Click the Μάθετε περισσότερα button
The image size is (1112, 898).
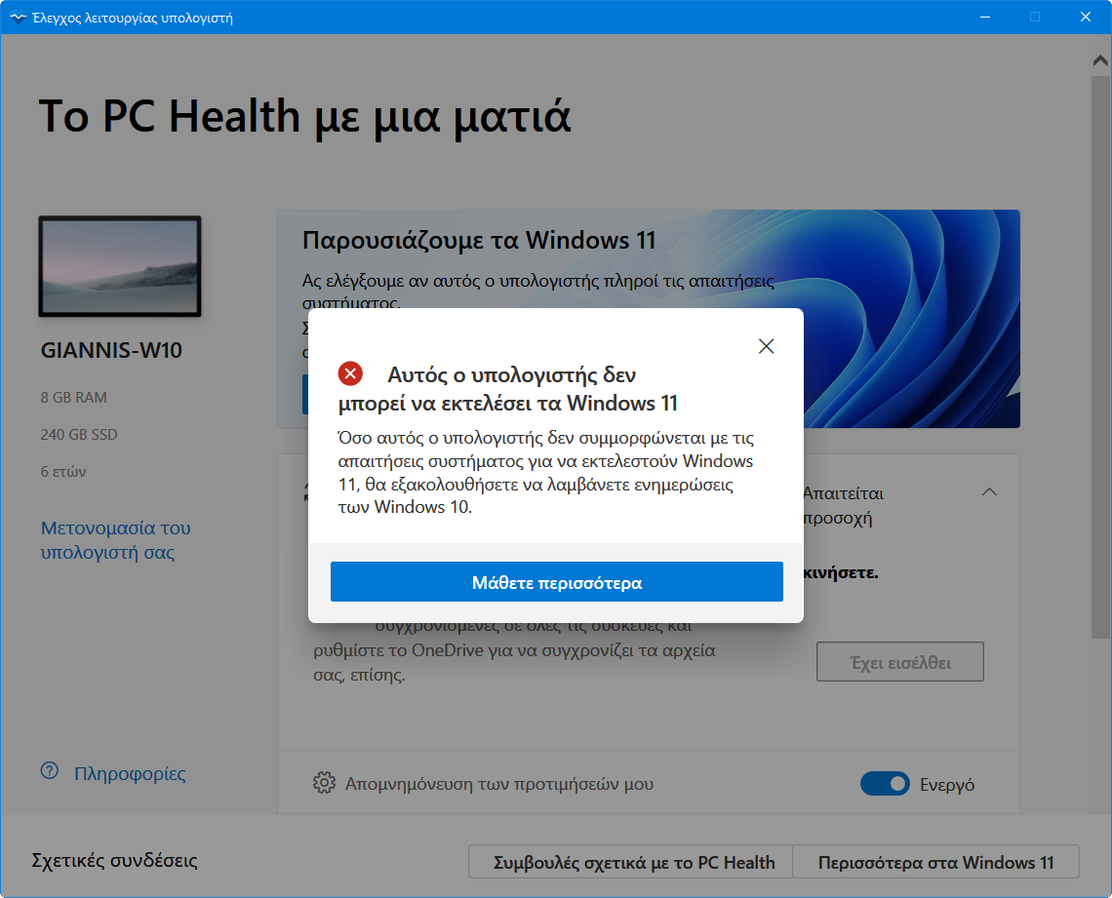point(557,582)
